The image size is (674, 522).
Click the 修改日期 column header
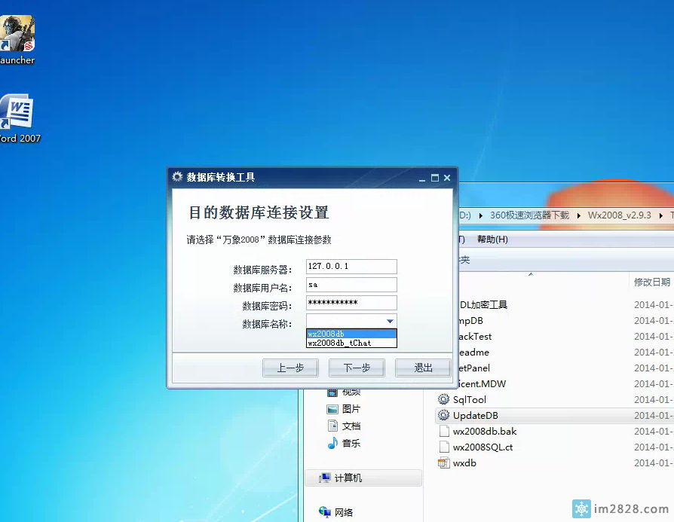pyautogui.click(x=651, y=282)
